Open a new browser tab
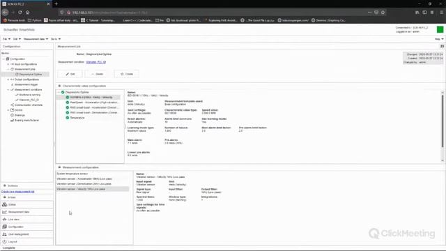The image size is (446, 251). pyautogui.click(x=56, y=3)
